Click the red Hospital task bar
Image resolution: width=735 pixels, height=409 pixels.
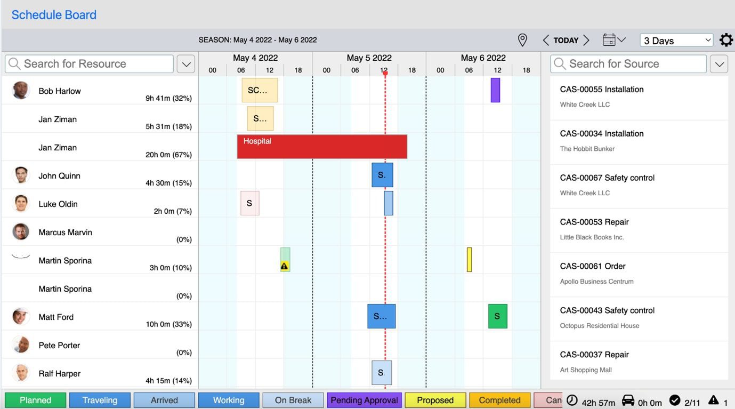[322, 147]
